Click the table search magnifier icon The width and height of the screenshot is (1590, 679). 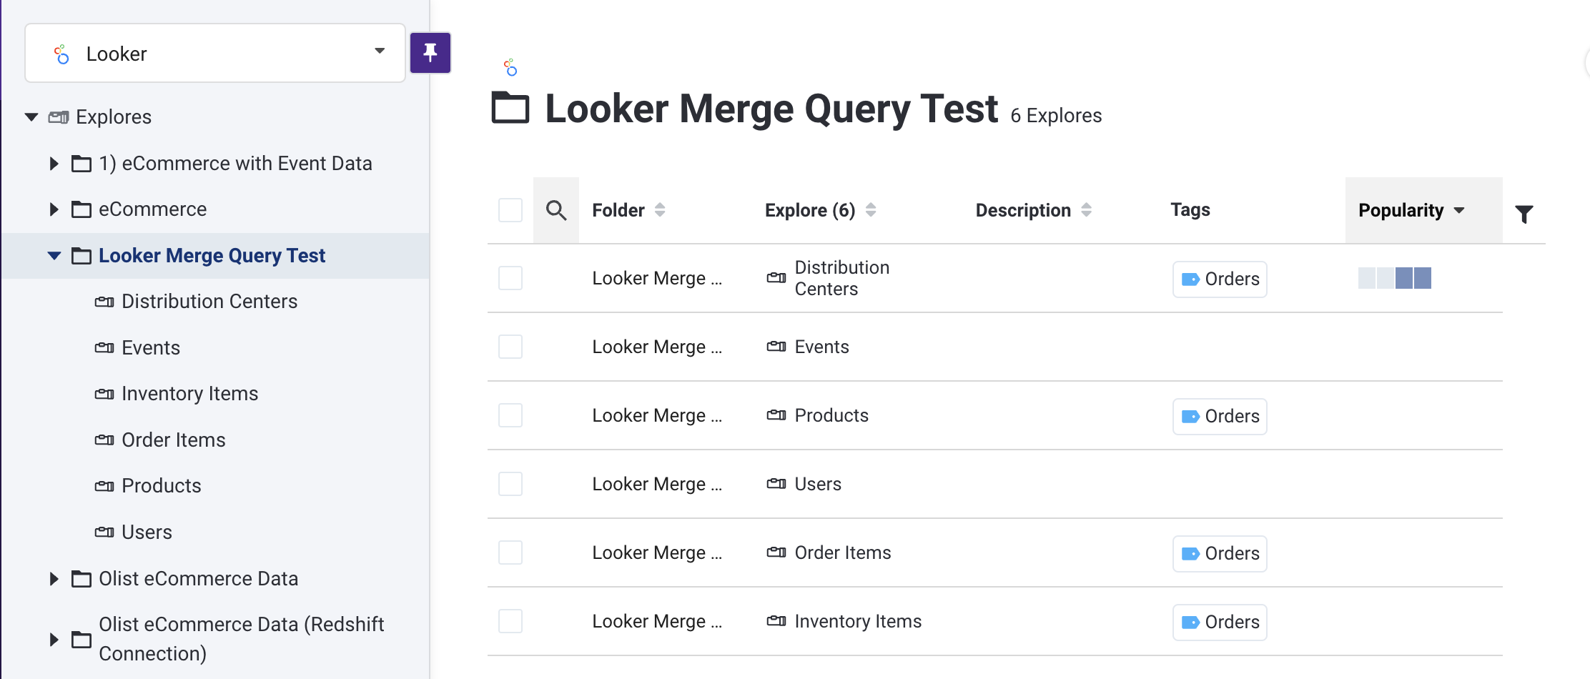(556, 210)
